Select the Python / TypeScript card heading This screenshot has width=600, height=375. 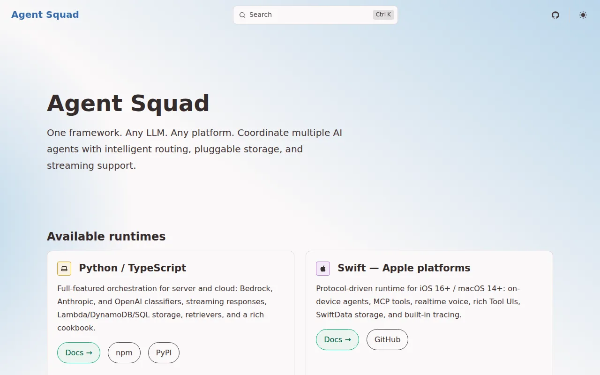click(x=133, y=268)
